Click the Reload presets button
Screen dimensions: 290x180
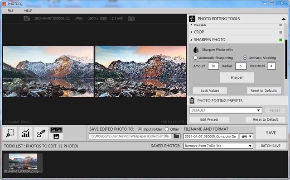[x=275, y=110]
